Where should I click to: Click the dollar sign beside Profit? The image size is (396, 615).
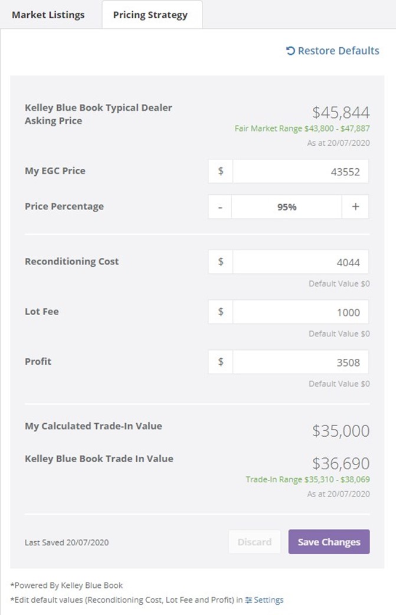220,362
